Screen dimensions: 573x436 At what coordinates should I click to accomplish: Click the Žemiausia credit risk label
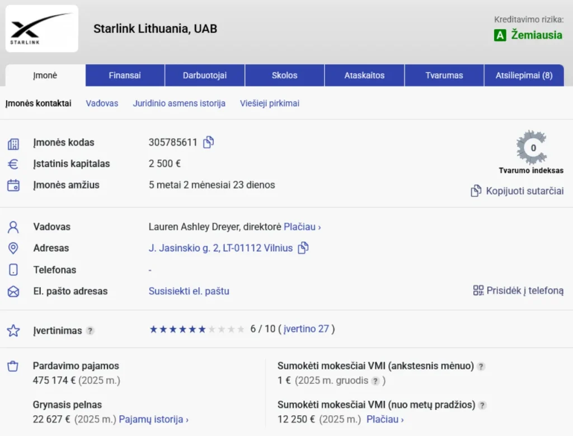[x=537, y=35]
